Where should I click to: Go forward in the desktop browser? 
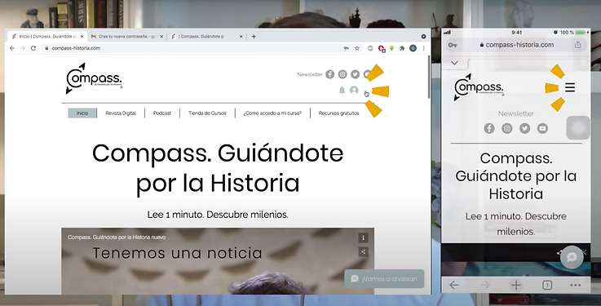click(23, 48)
